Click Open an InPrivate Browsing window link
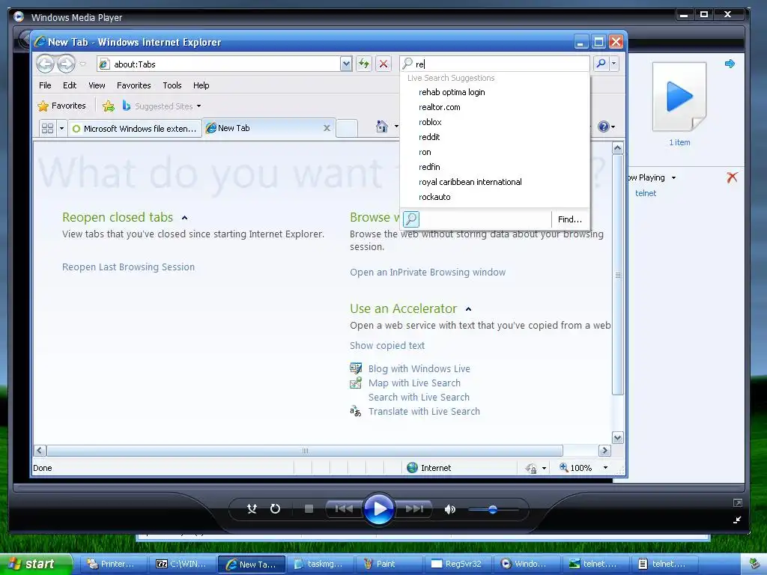The image size is (767, 575). pos(428,273)
